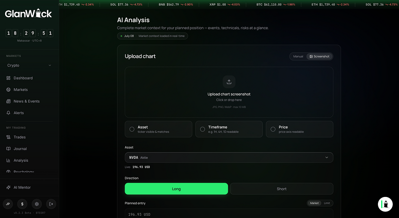Click the Planned entry price field
The image size is (399, 218).
click(x=229, y=214)
